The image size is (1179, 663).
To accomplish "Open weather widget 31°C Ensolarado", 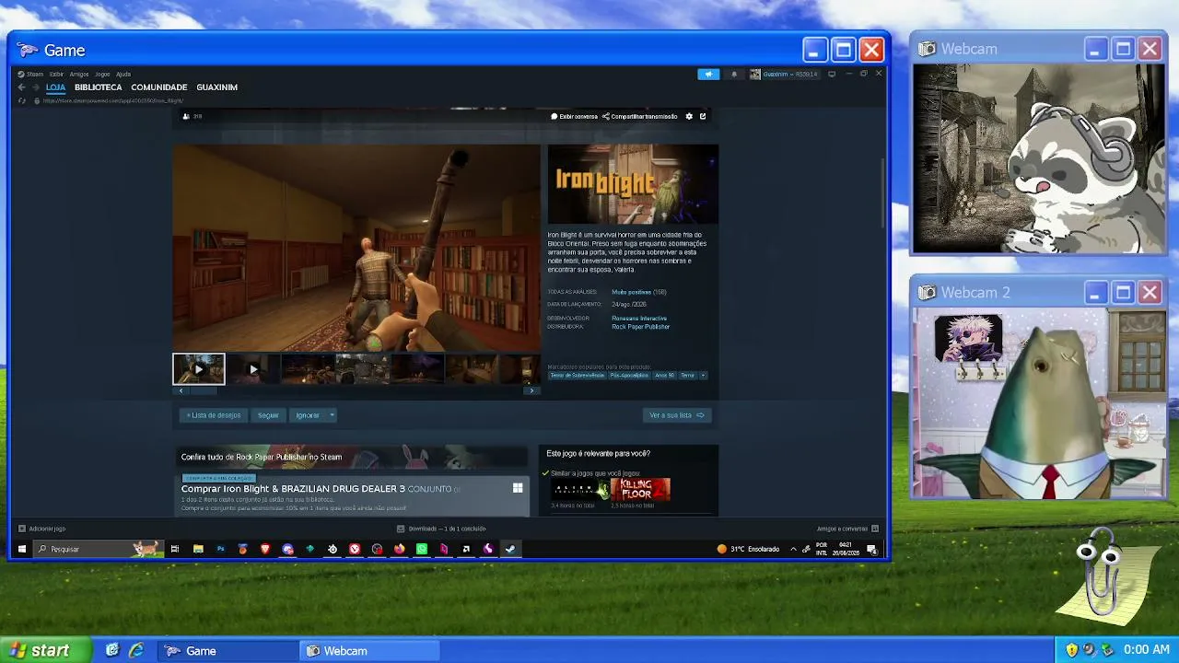I will [x=748, y=549].
